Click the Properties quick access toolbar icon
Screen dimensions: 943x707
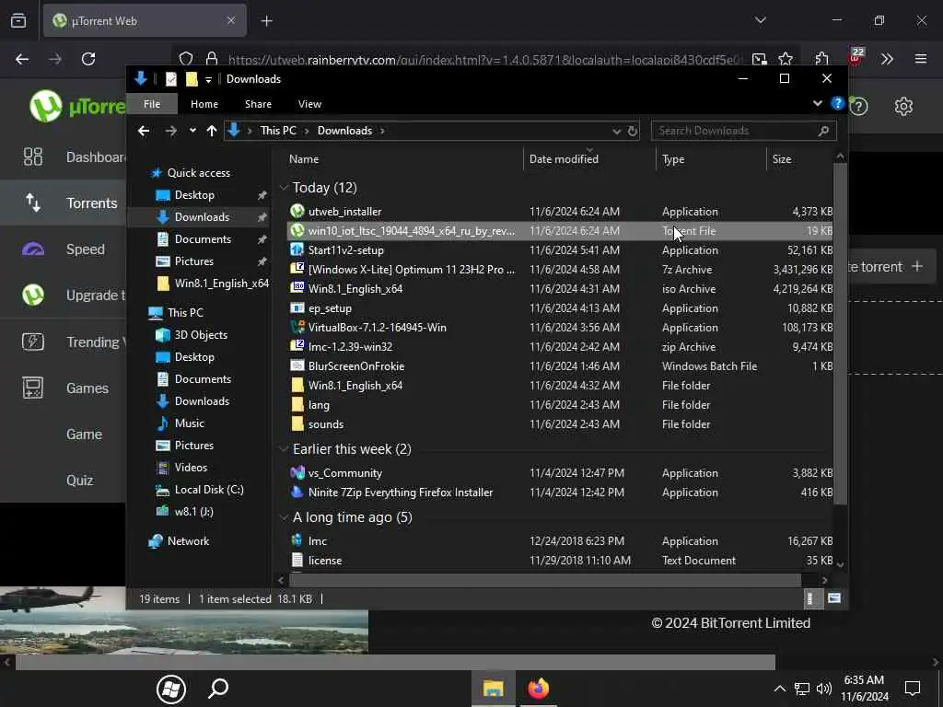(170, 79)
